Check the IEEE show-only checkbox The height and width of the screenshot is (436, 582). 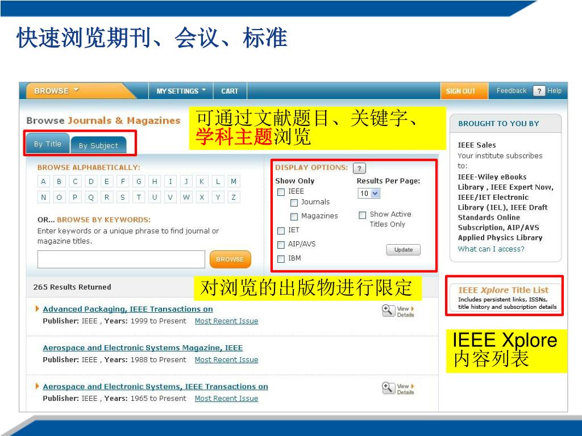281,192
